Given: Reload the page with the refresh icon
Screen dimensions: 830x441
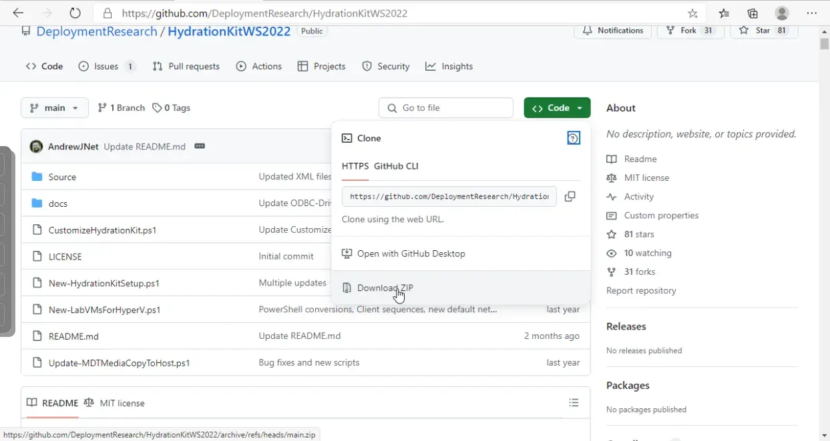Looking at the screenshot, I should pos(75,13).
